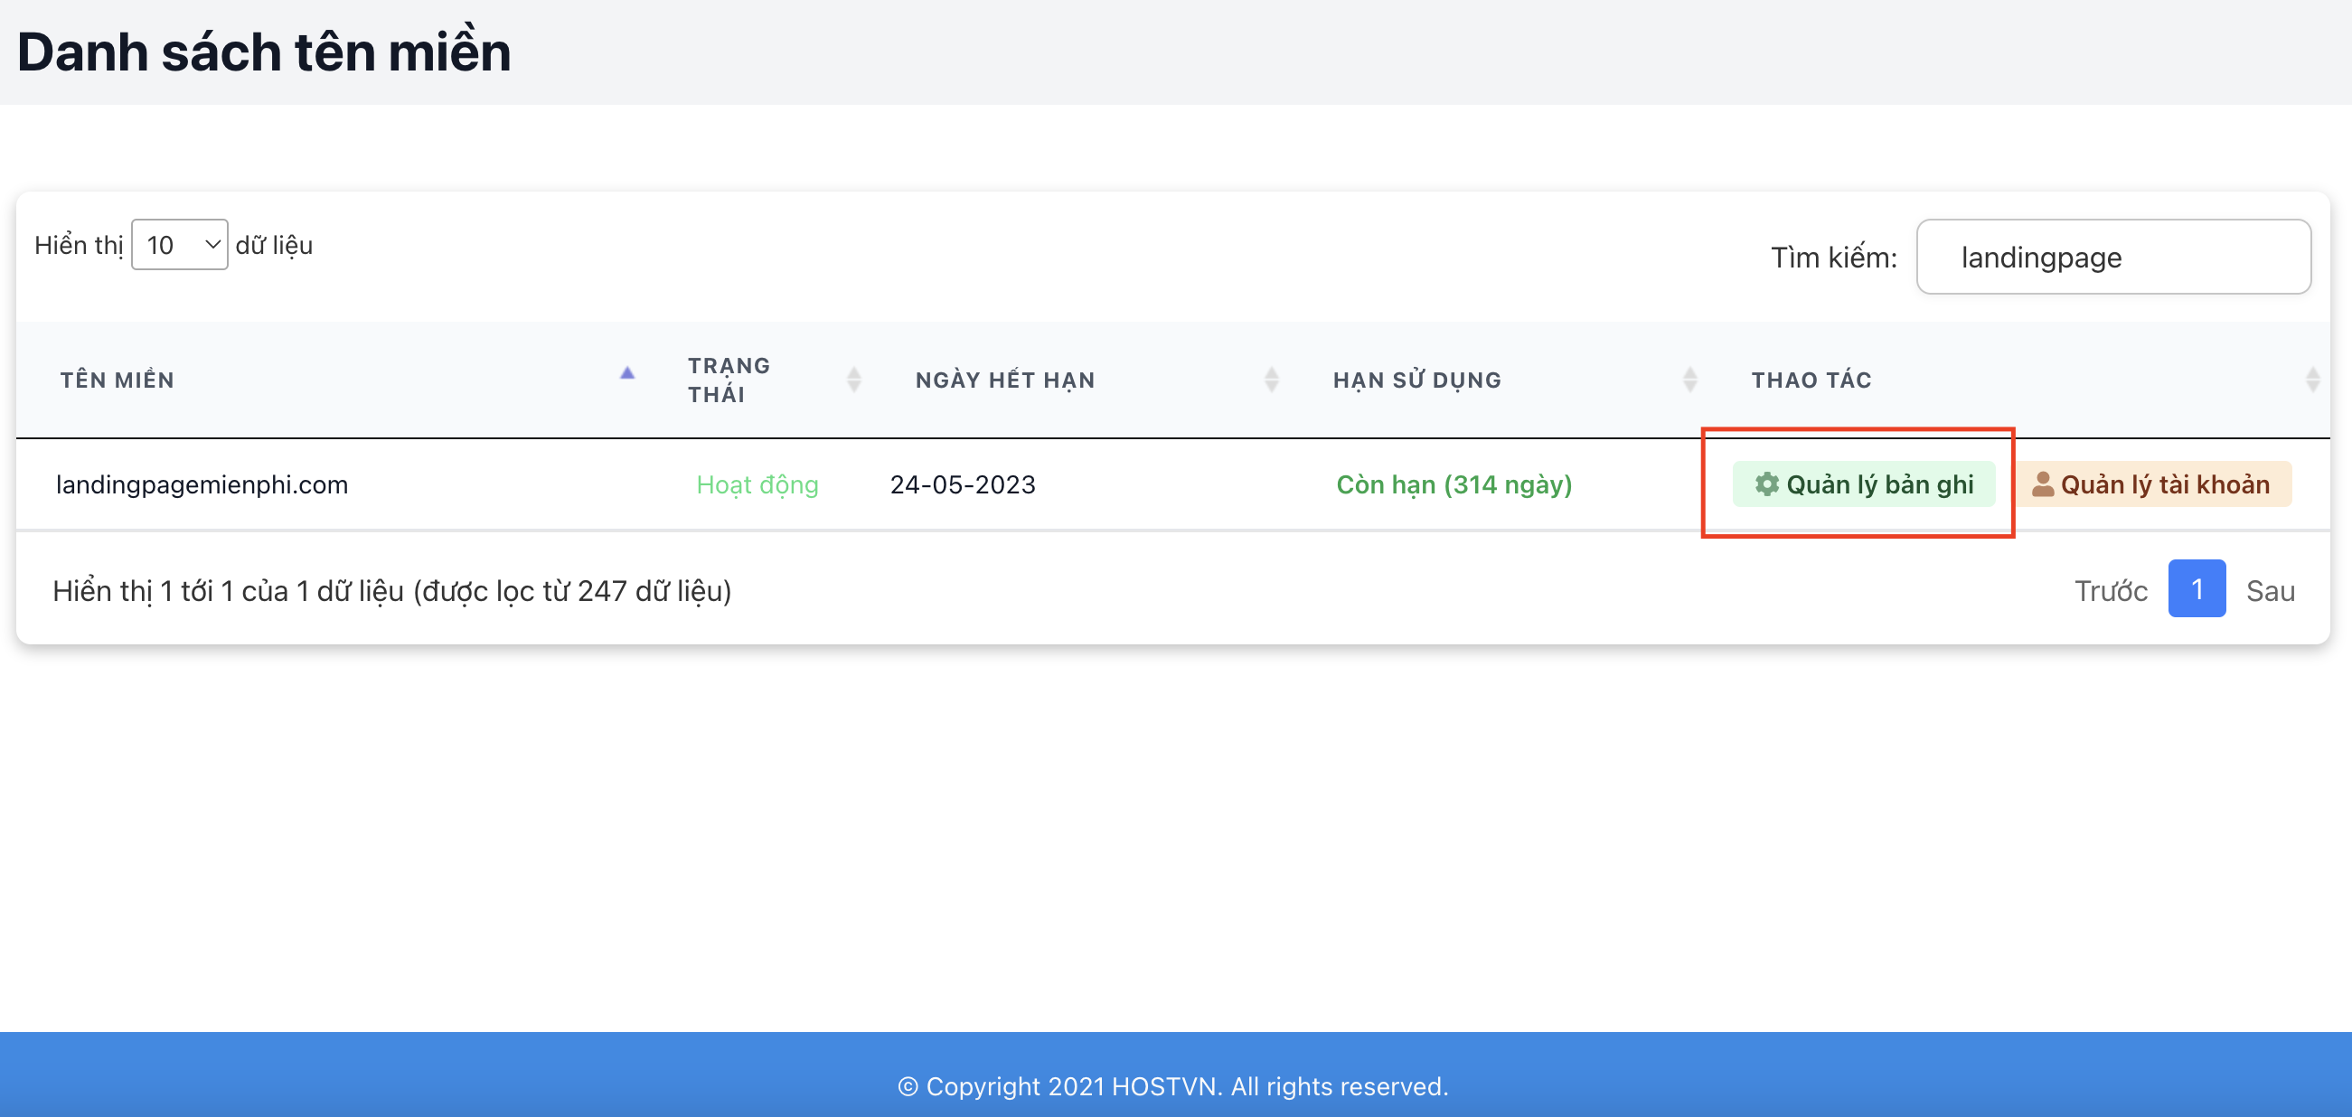
Task: Sort by Tên miền using the arrow icon
Action: [x=627, y=372]
